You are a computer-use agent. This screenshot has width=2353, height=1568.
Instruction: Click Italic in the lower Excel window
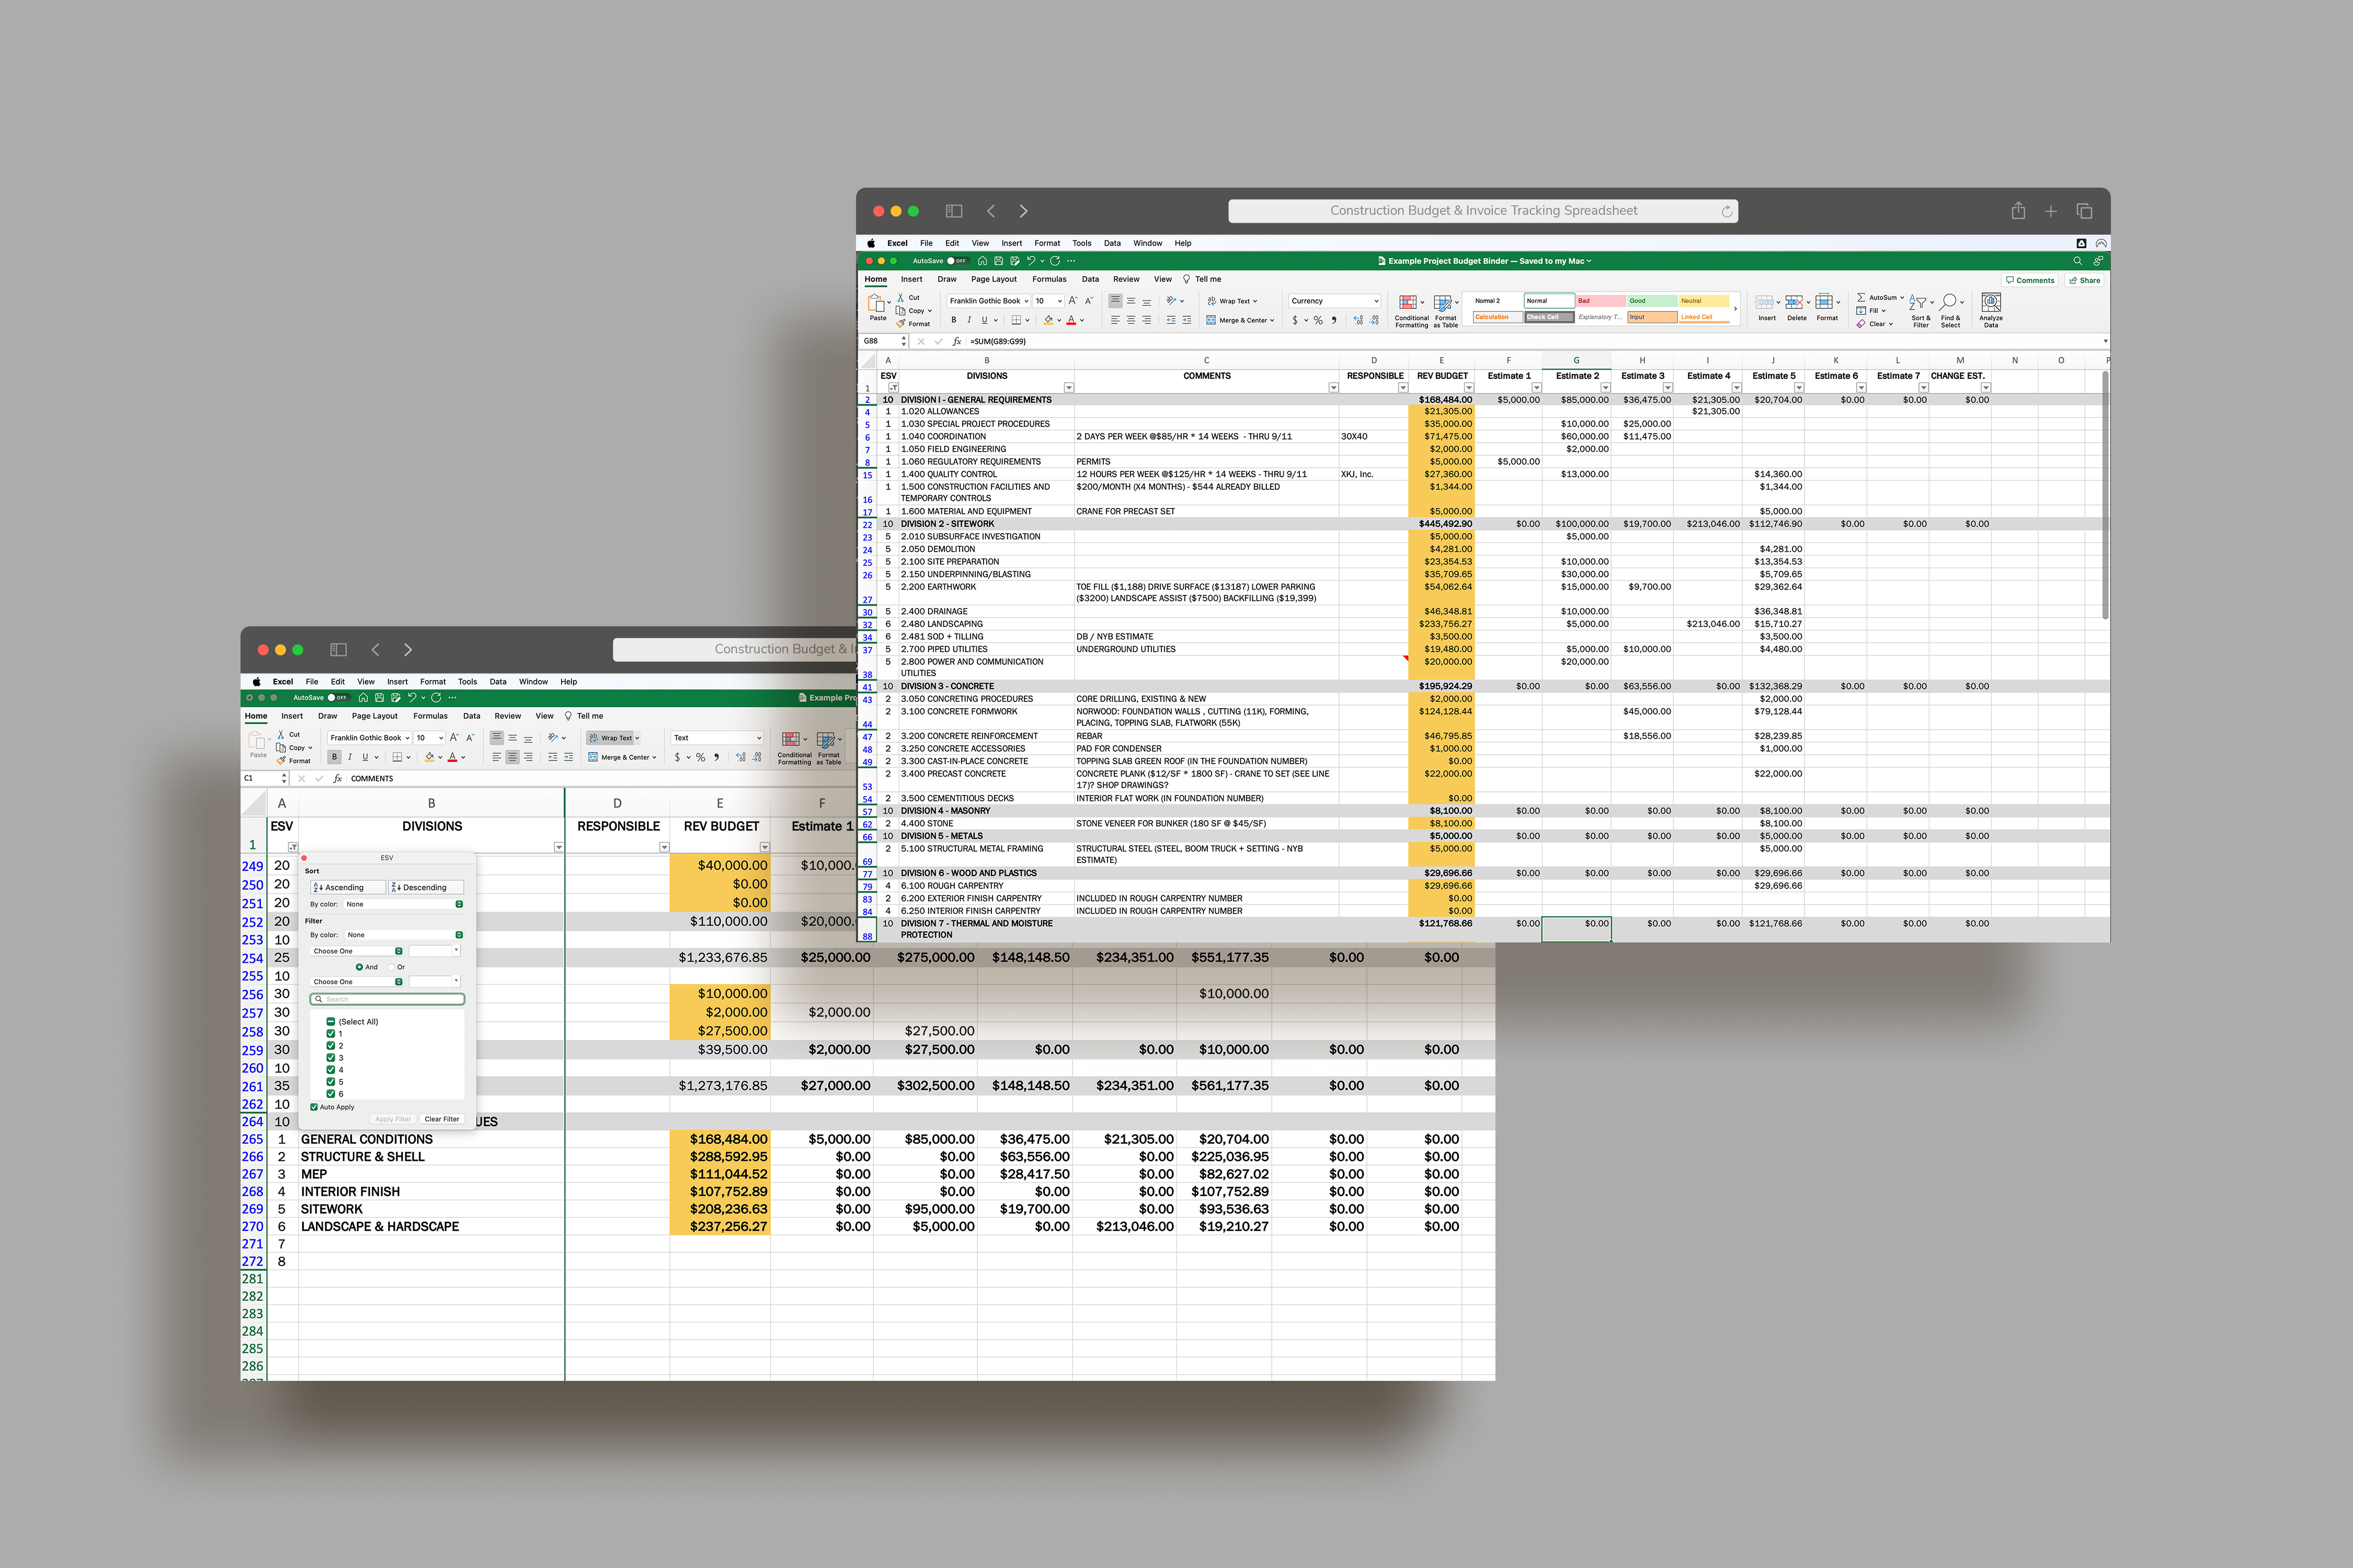(x=349, y=757)
